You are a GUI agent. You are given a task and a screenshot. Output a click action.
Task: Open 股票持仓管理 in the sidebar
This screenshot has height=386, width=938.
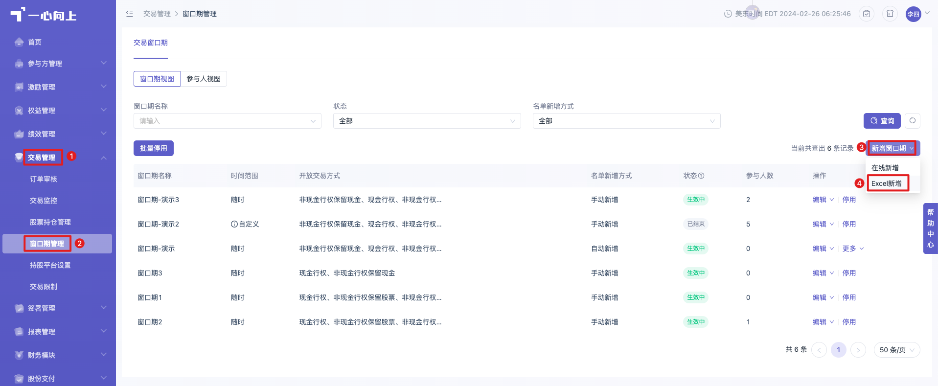click(x=50, y=222)
